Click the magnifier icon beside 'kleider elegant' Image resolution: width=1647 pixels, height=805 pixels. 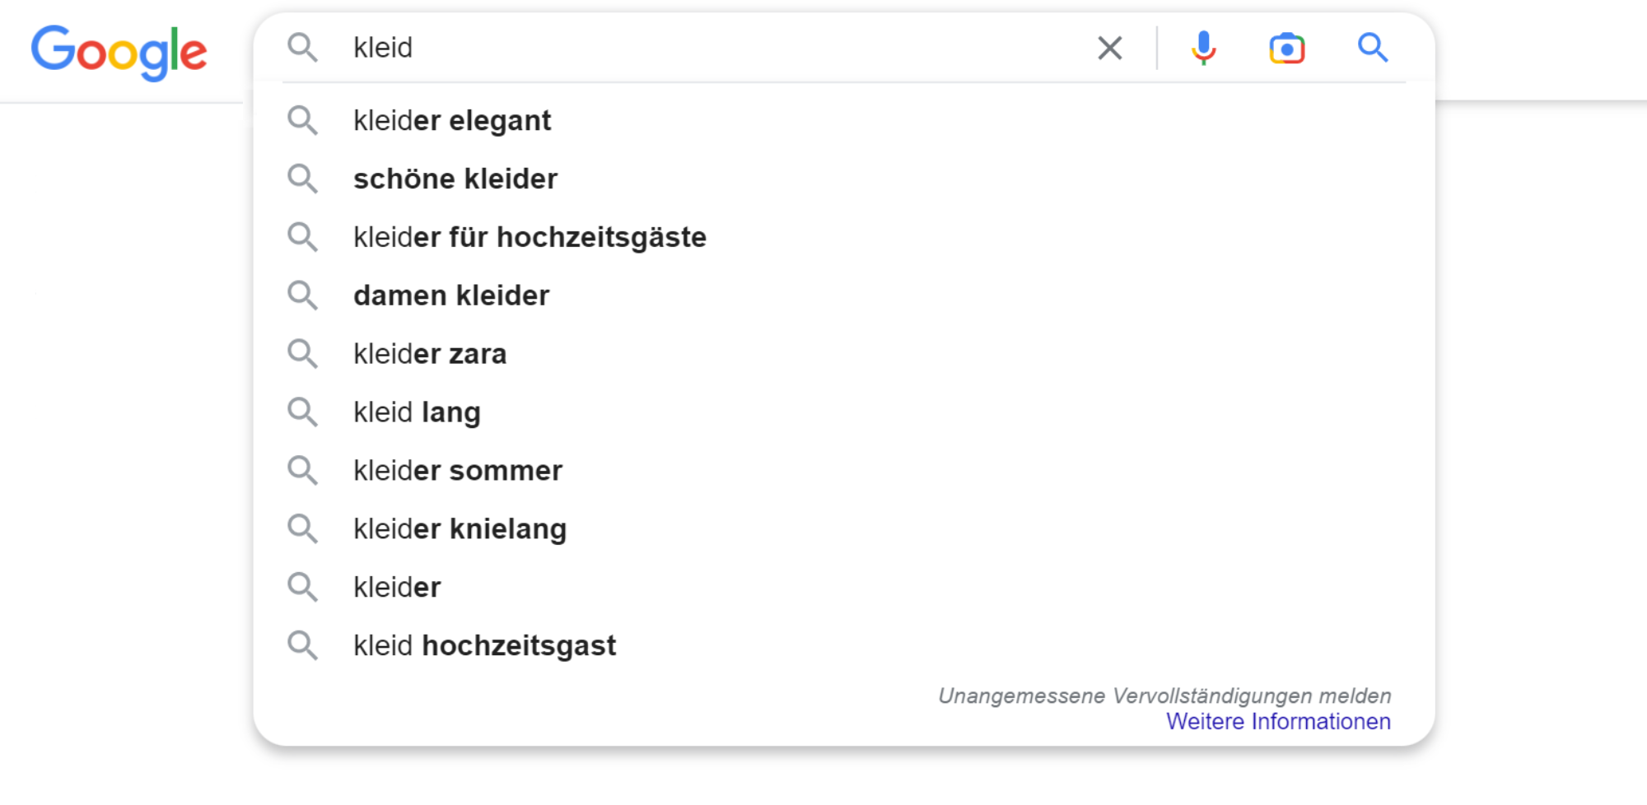point(303,121)
